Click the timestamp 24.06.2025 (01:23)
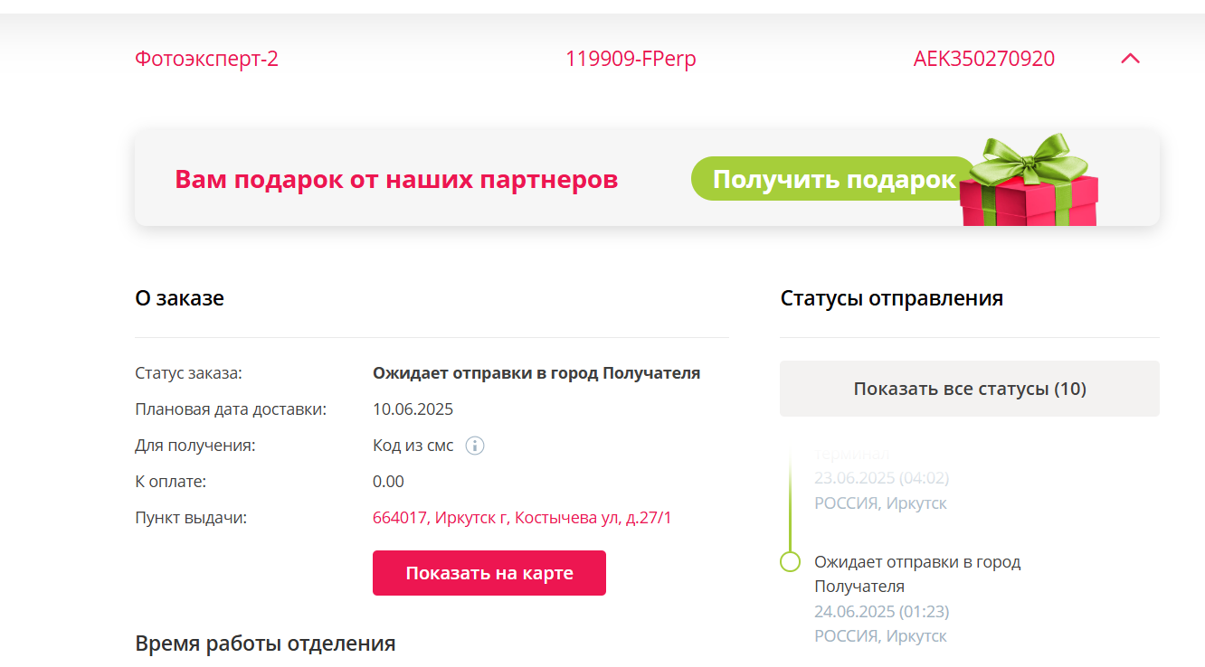 (882, 611)
